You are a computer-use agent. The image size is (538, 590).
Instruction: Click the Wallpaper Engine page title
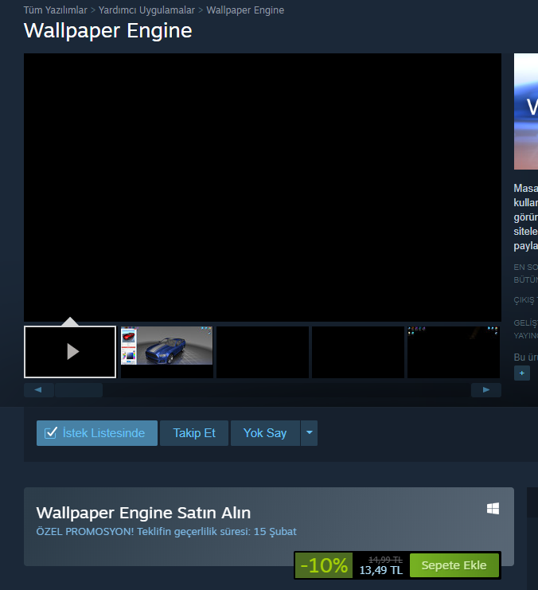coord(108,30)
